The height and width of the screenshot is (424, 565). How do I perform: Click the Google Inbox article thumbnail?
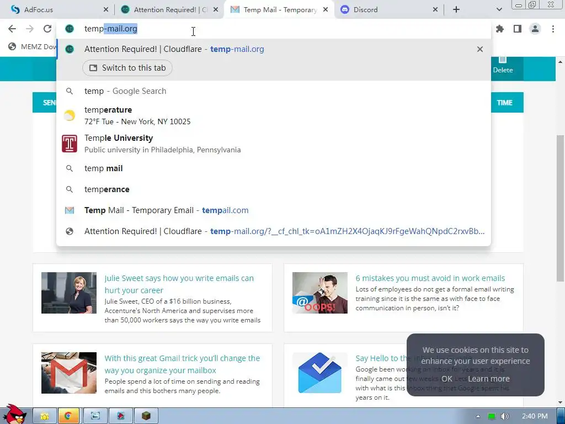[x=320, y=373]
